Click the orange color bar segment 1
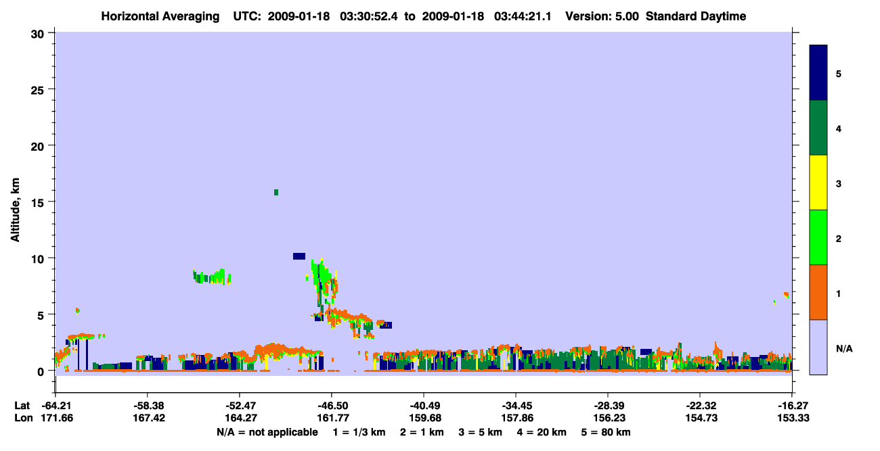This screenshot has width=880, height=451. 818,292
